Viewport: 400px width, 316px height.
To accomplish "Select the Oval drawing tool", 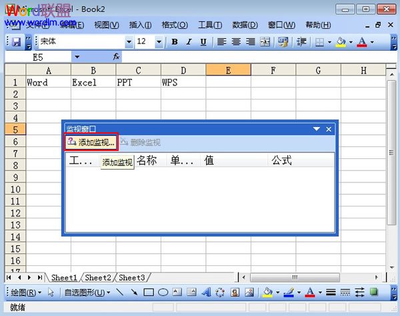I will pos(163,292).
